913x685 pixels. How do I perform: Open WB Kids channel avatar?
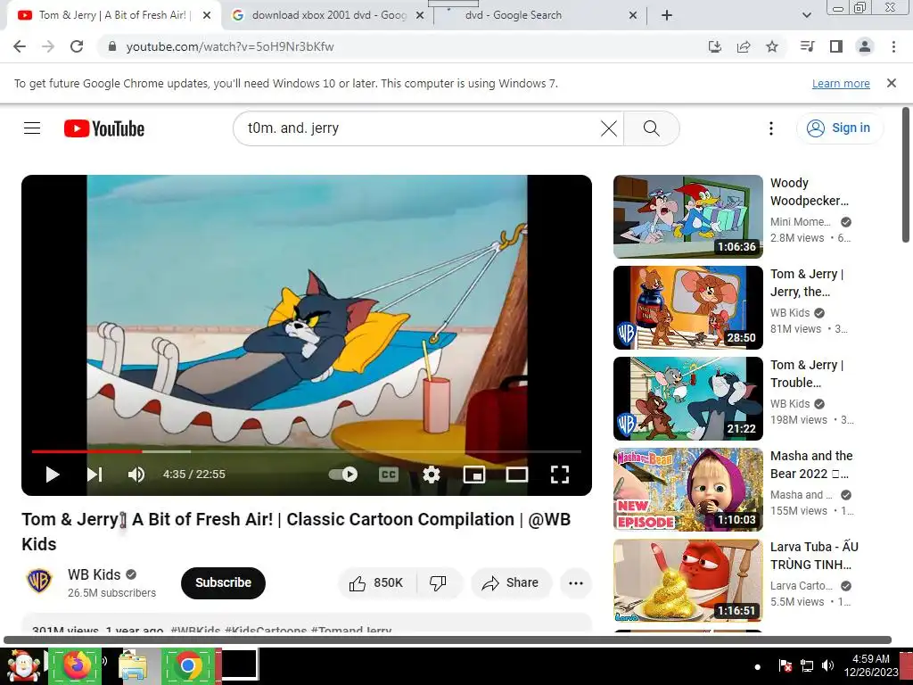[39, 581]
